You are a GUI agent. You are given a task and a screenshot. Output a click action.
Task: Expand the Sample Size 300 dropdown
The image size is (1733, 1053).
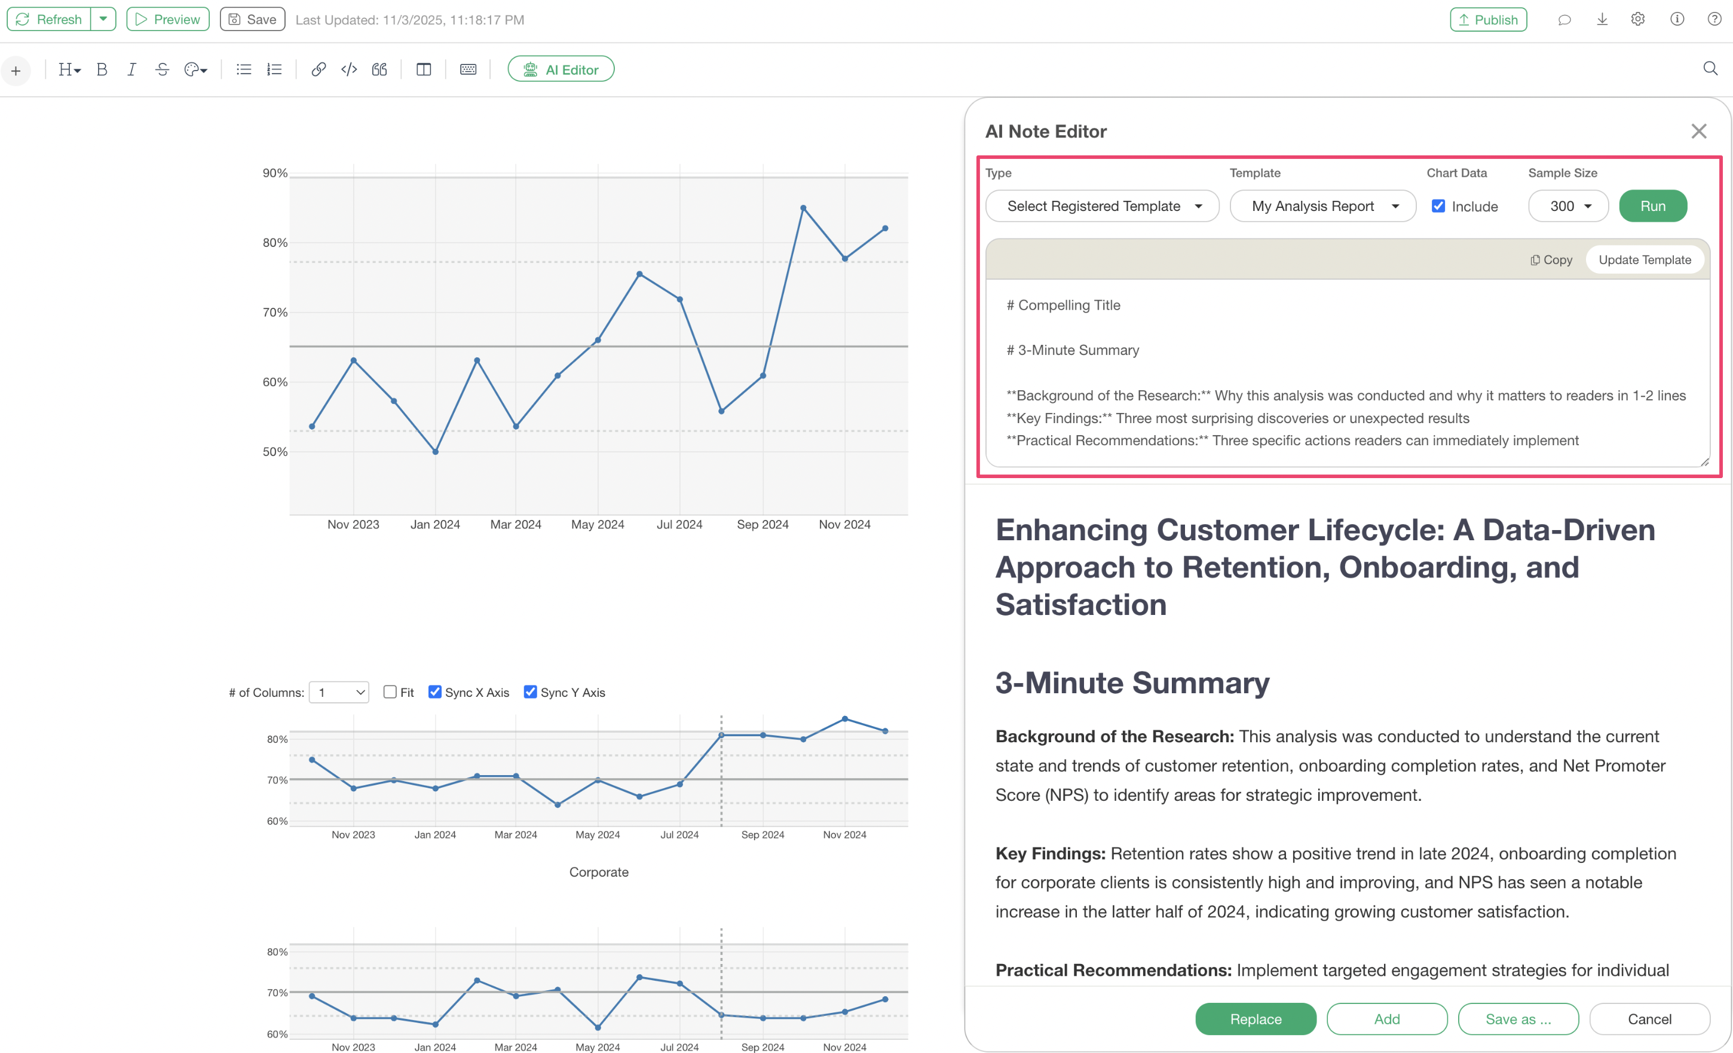coord(1567,206)
